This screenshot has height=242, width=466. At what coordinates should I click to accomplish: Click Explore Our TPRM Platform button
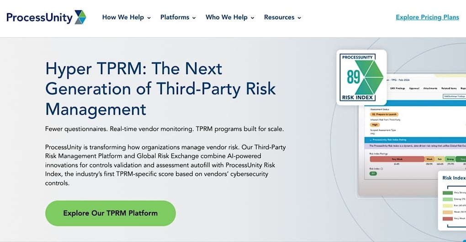pos(110,213)
